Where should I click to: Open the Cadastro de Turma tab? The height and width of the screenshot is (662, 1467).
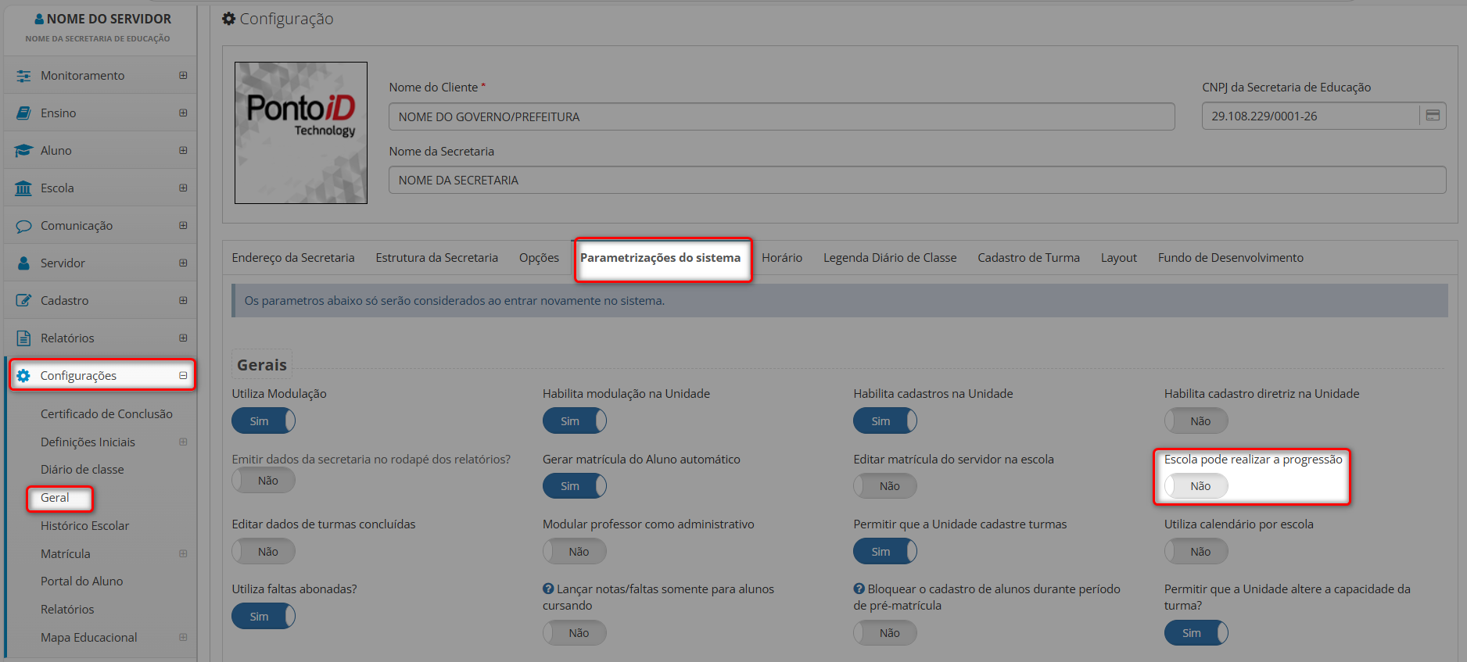[x=1028, y=258]
